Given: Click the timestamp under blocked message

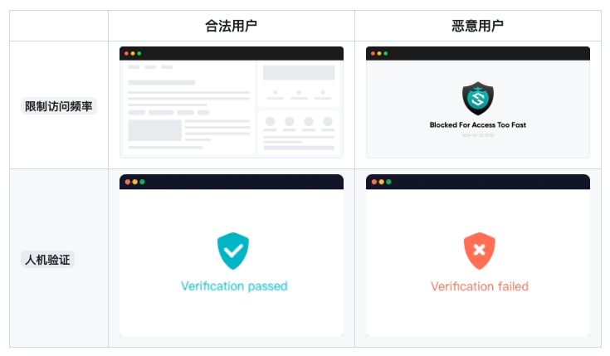Looking at the screenshot, I should tap(478, 135).
